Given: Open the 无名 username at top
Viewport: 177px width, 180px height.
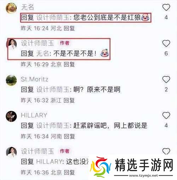Looking at the screenshot, I should click(x=28, y=7).
